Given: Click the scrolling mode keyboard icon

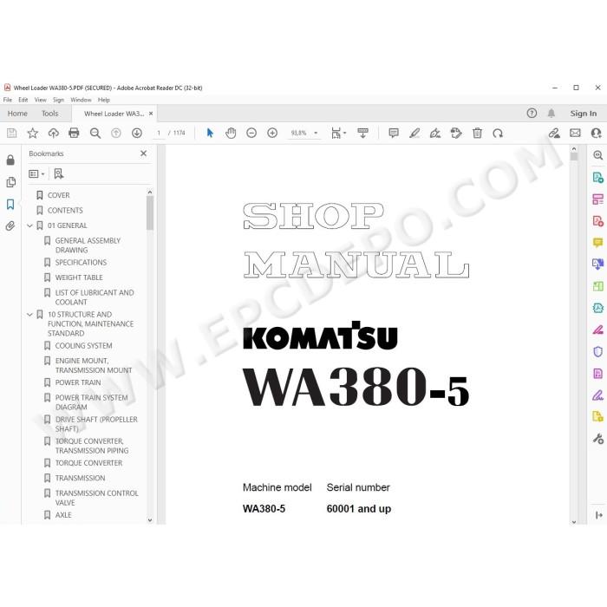Looking at the screenshot, I should tap(362, 134).
